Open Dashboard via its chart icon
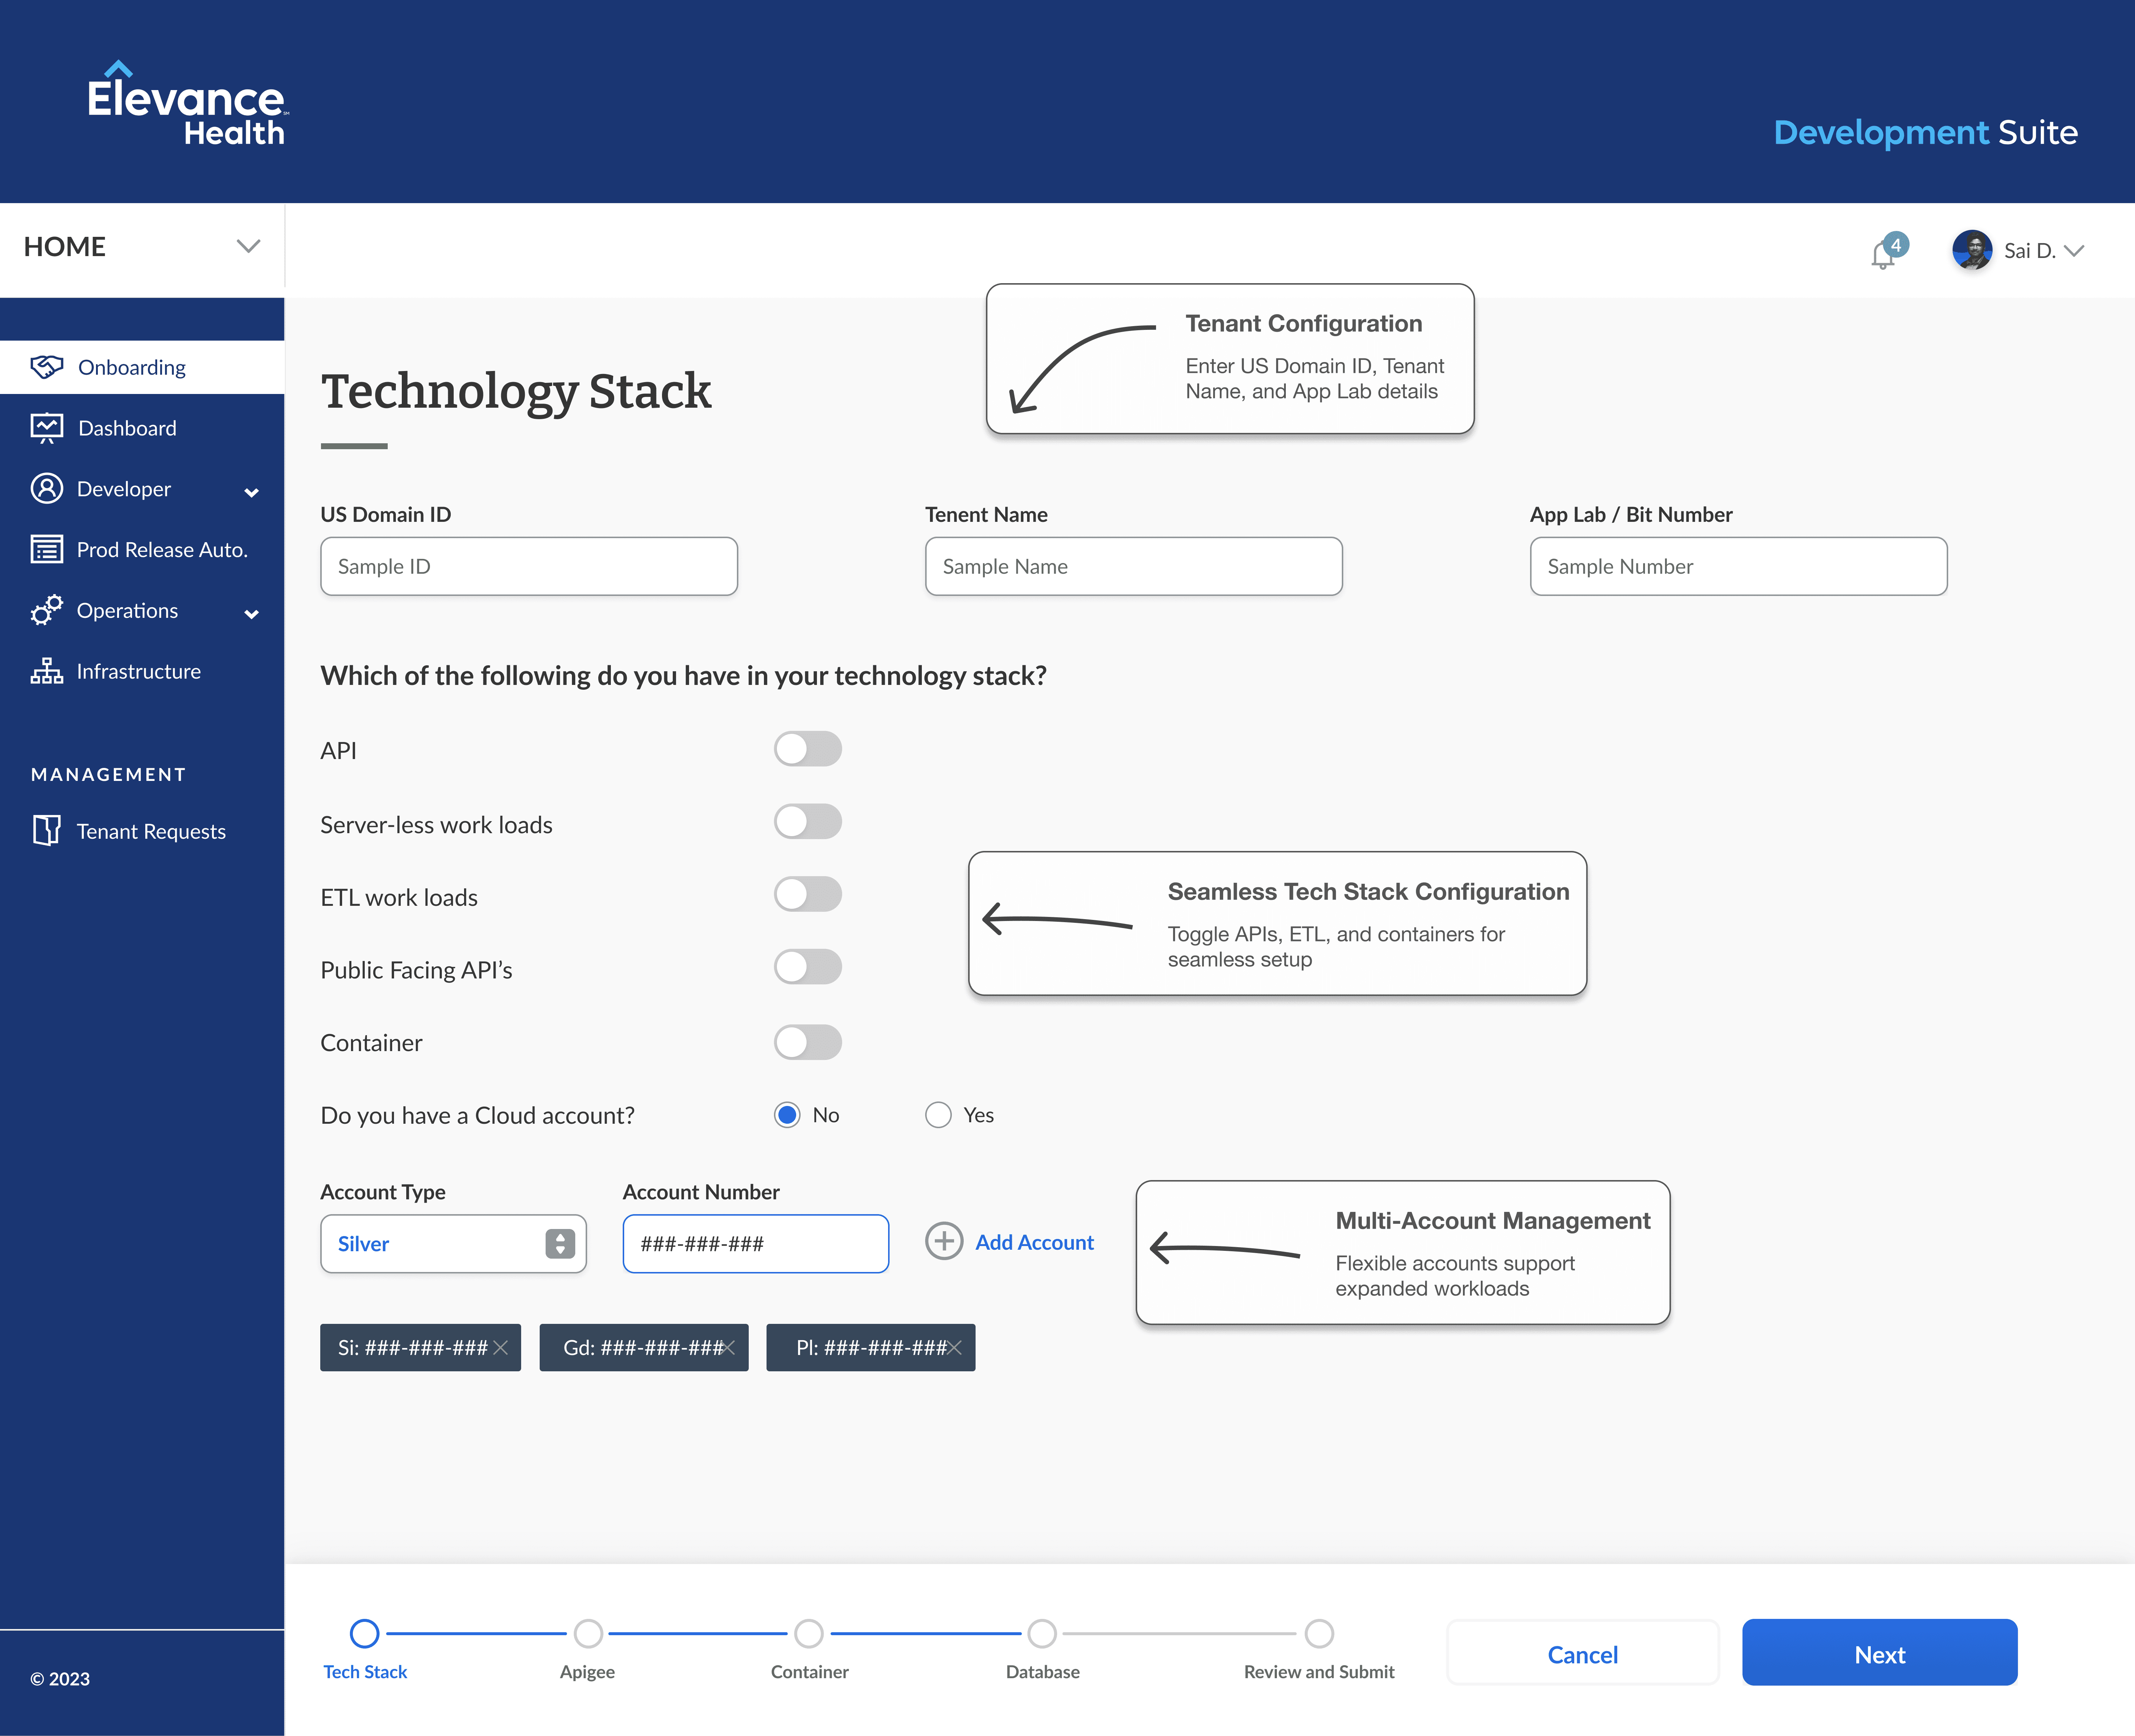2135x1736 pixels. click(x=46, y=428)
